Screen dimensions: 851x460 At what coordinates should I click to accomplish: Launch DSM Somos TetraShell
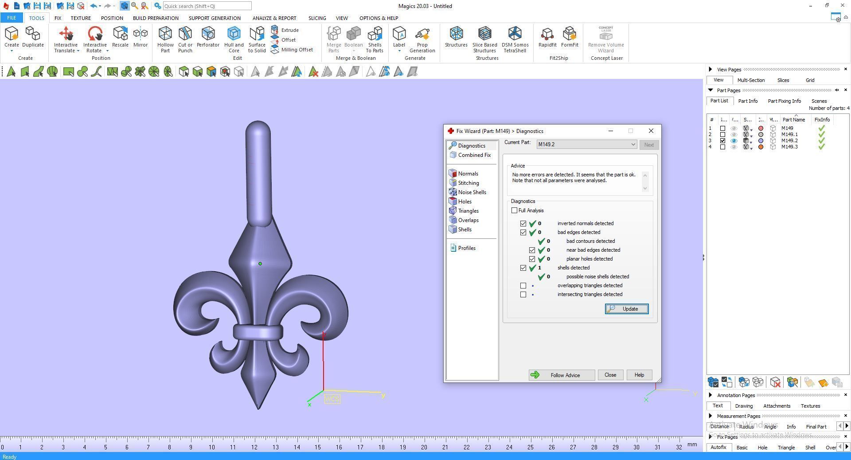coord(515,39)
